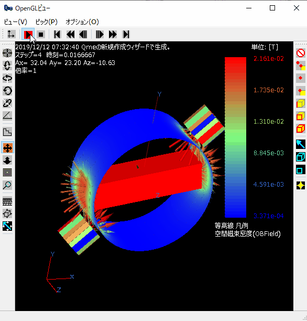This screenshot has width=307, height=321.
Task: Maximize the OpenGLビュー window
Action: tap(272, 8)
